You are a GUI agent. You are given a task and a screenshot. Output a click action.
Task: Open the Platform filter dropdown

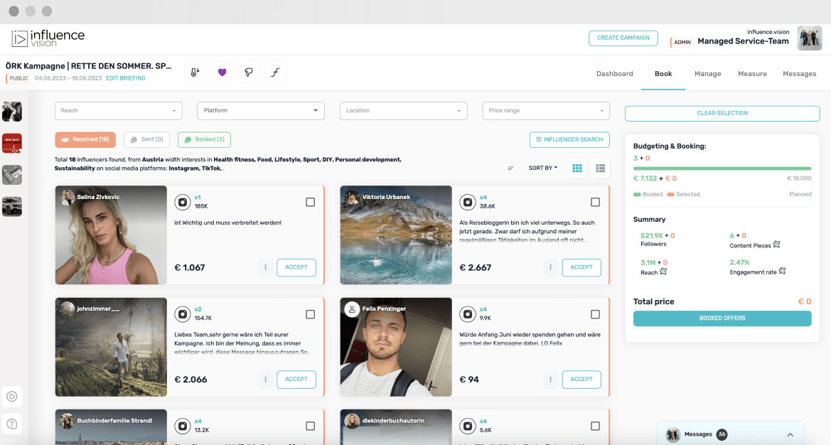260,111
